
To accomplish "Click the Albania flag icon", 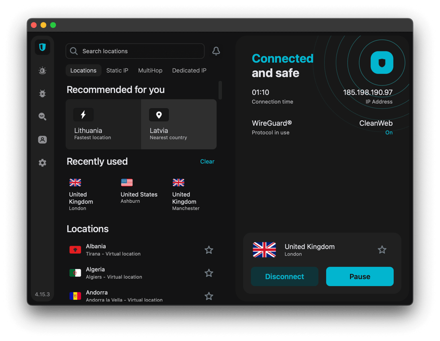I will point(75,250).
